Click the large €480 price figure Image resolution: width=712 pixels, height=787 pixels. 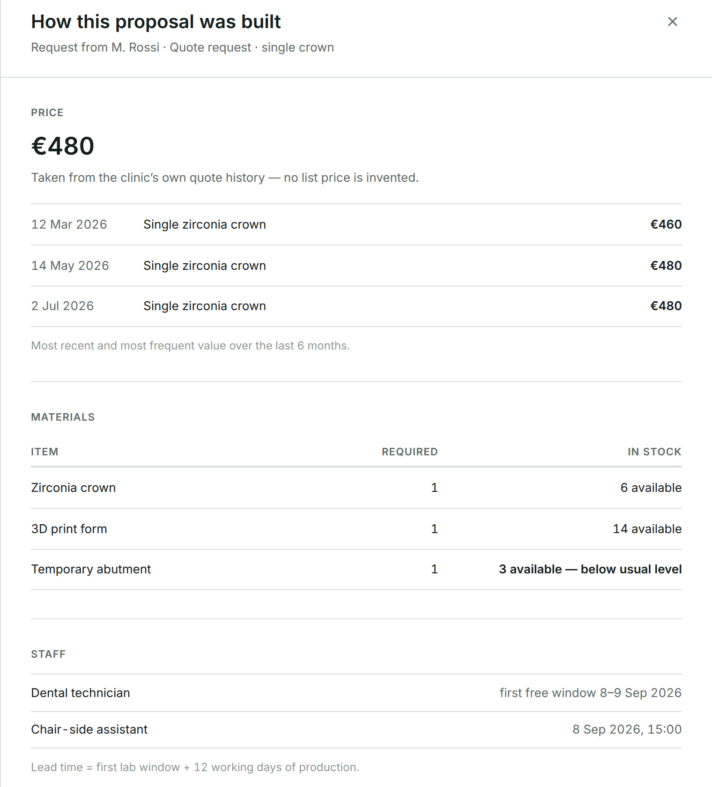(x=63, y=146)
